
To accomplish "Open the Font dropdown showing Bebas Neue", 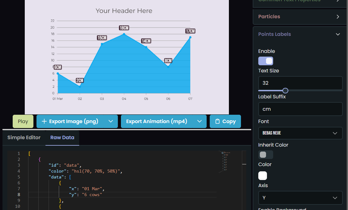I will 300,133.
